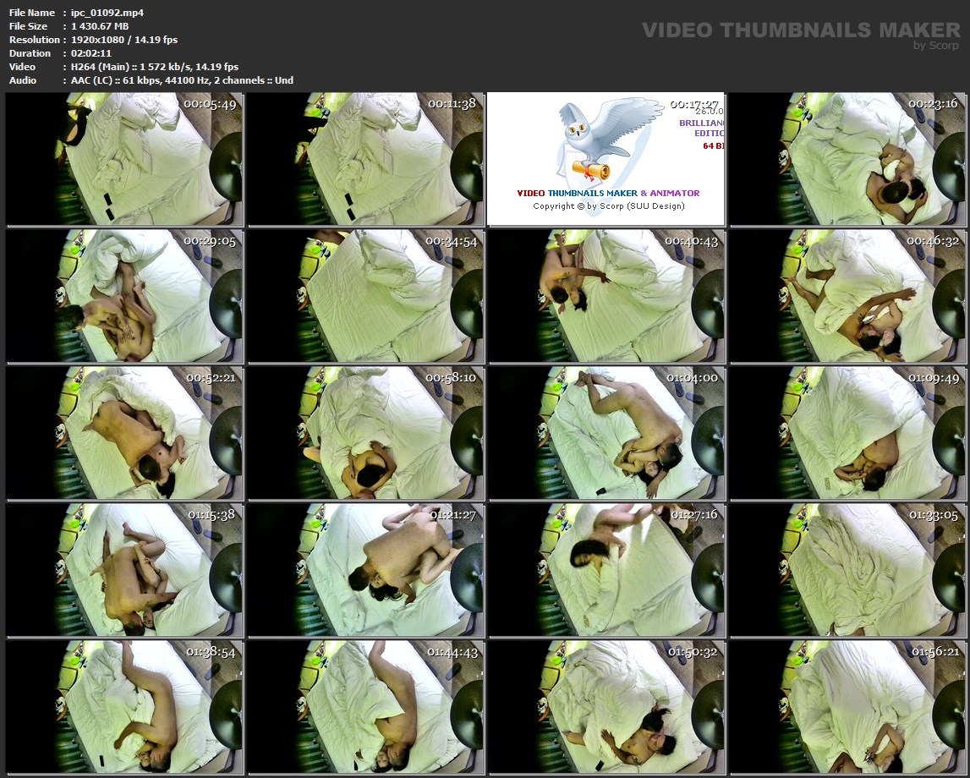Click the File Size value 1 430.67 MB
Viewport: 970px width, 778px height.
[100, 26]
